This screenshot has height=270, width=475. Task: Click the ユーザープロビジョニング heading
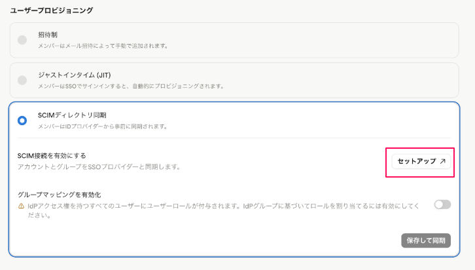tap(52, 10)
